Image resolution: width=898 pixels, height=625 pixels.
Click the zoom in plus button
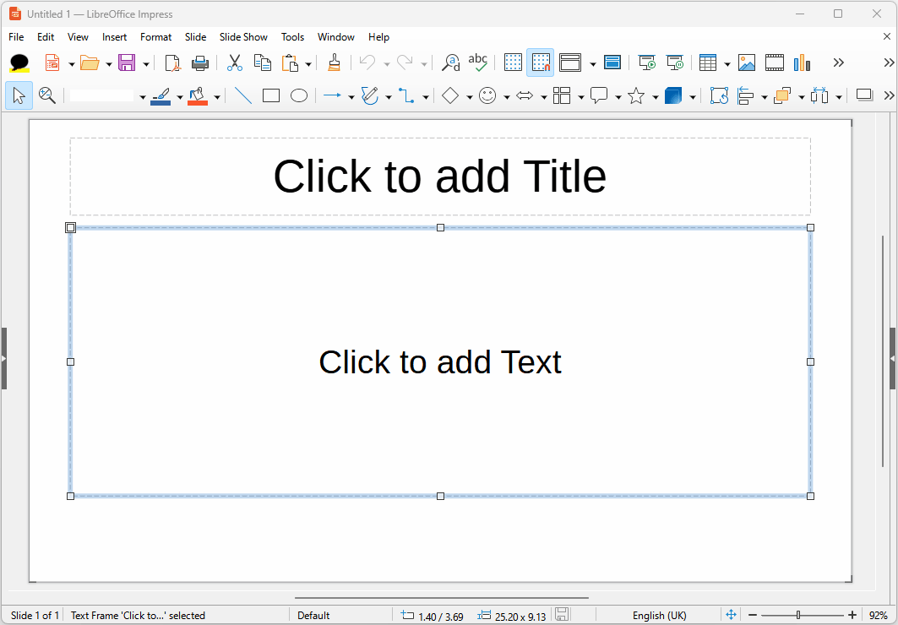(x=852, y=615)
